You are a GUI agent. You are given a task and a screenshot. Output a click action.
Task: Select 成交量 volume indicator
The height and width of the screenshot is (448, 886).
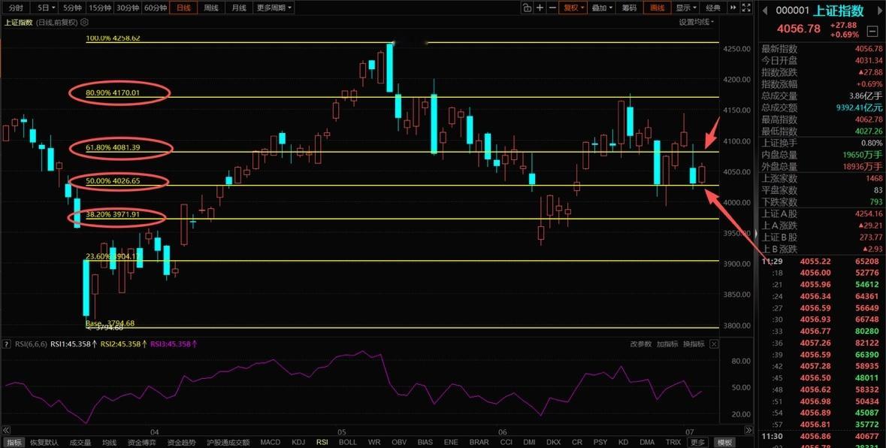click(x=80, y=442)
